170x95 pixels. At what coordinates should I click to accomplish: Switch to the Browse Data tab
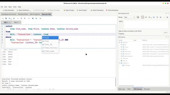coord(23,14)
